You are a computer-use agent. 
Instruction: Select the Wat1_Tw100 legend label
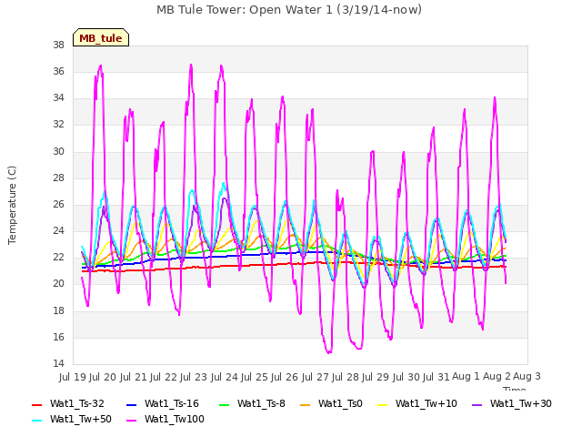[175, 419]
